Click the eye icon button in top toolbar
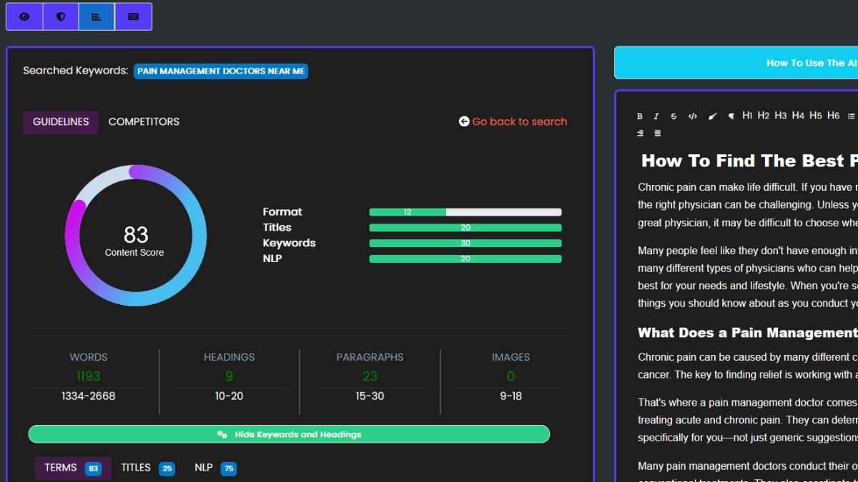 click(24, 17)
